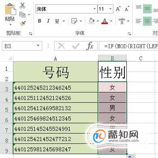This screenshot has width=158, height=158.
Task: Click the 男 cell in row 5
Action: (x=112, y=108)
